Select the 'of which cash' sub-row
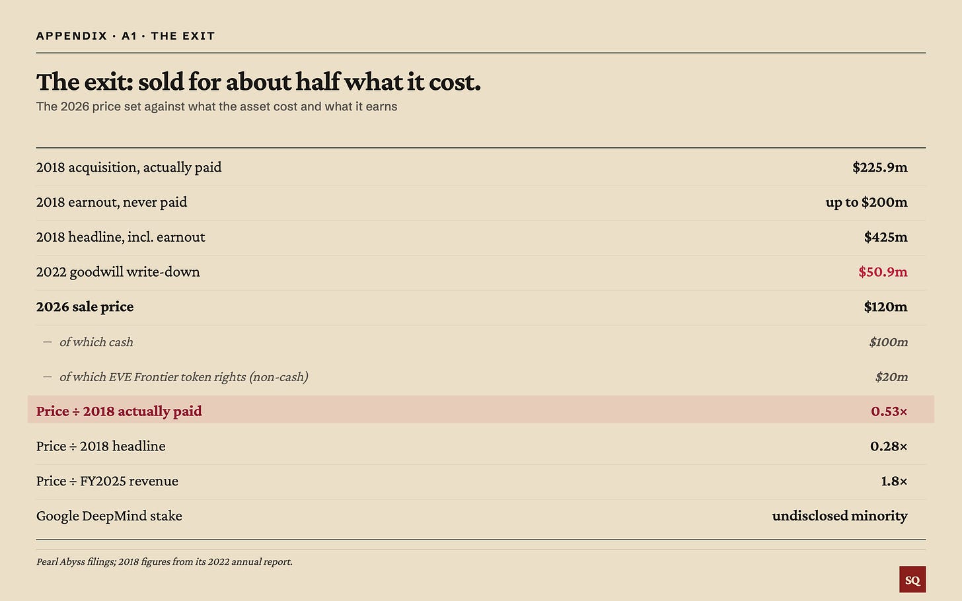 pos(481,342)
